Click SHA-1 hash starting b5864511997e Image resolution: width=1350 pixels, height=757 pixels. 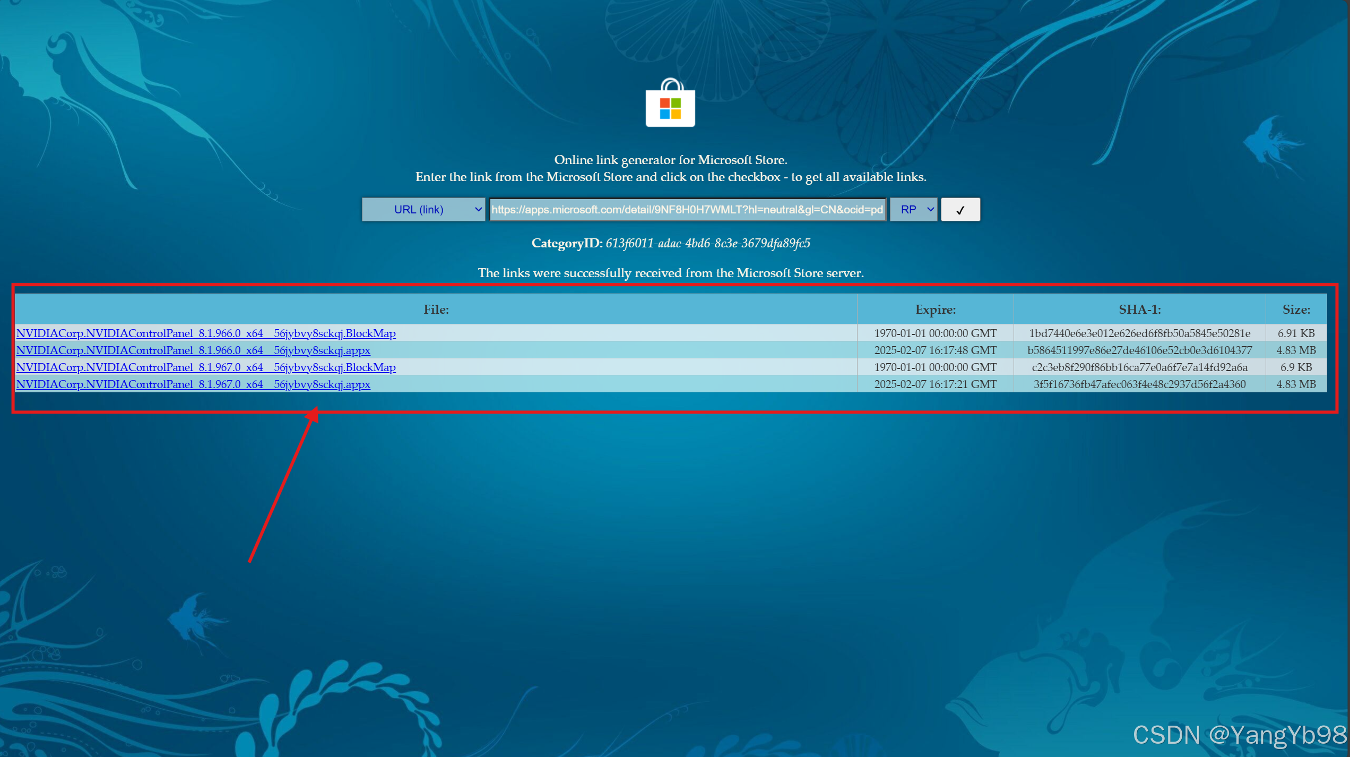tap(1139, 350)
